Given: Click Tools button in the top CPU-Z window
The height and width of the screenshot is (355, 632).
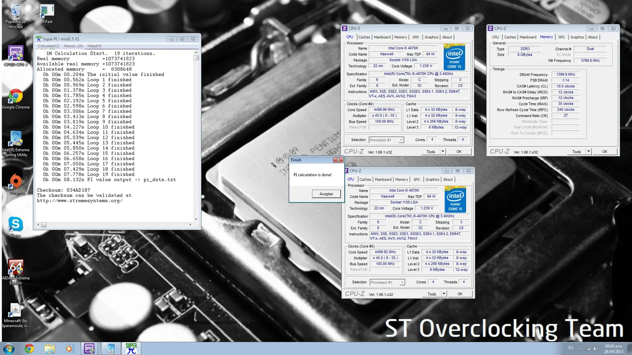Looking at the screenshot, I should pyautogui.click(x=431, y=152).
